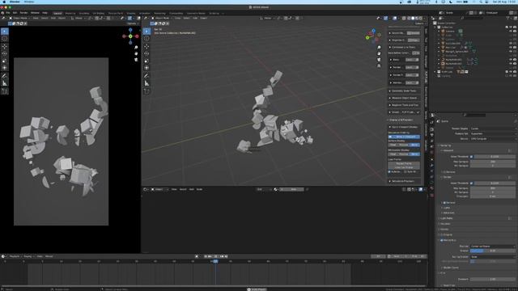The width and height of the screenshot is (518, 291).
Task: Switch to material preview shading
Action: pyautogui.click(x=417, y=18)
